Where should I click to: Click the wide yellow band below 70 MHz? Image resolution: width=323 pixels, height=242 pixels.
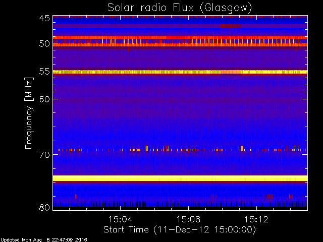180,178
